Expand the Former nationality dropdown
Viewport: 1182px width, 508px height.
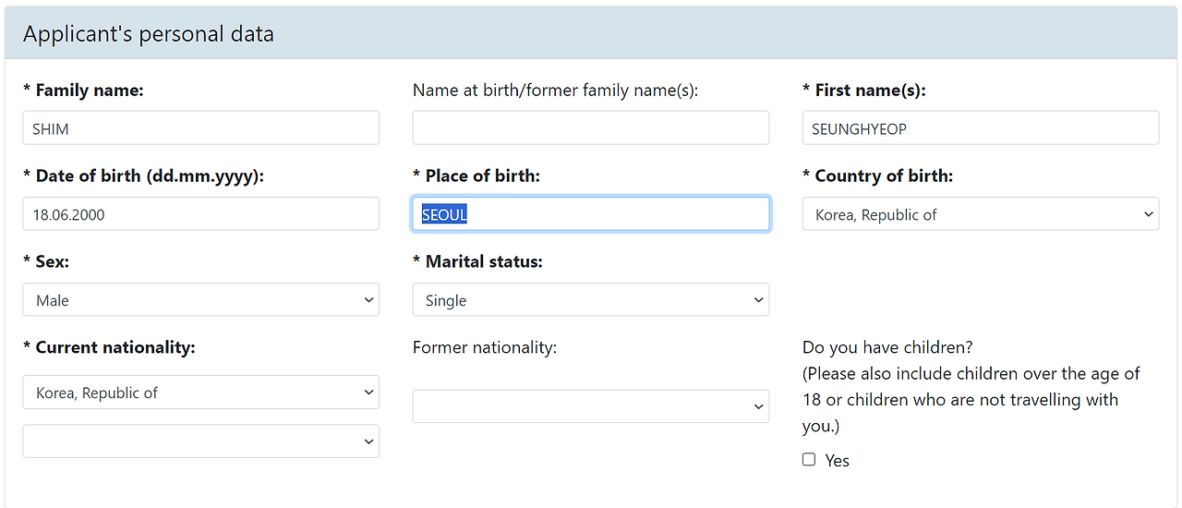click(590, 406)
